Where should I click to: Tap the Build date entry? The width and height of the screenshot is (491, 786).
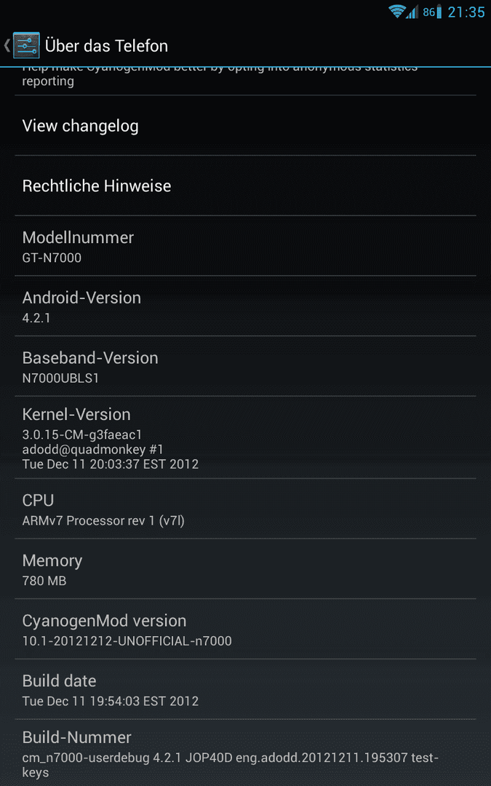pyautogui.click(x=246, y=688)
